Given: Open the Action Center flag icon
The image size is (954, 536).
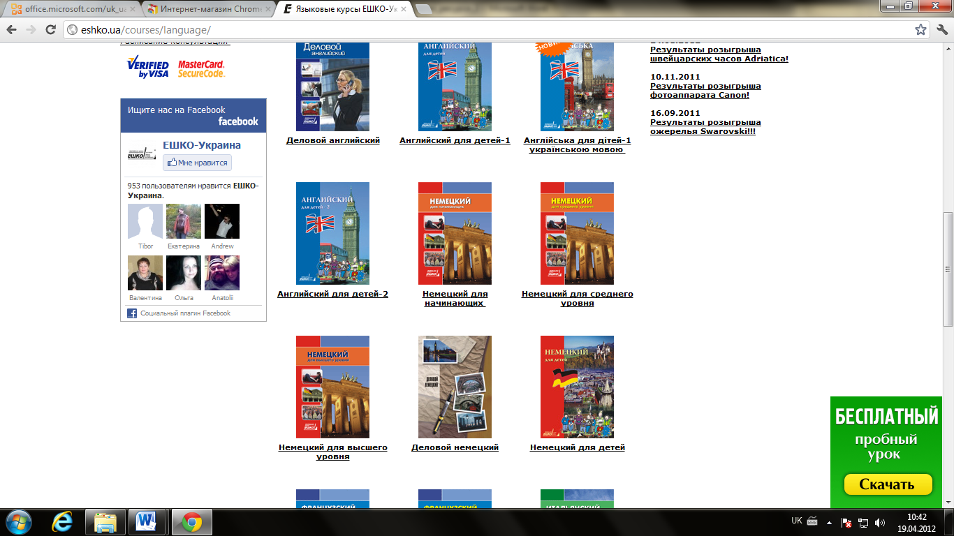Looking at the screenshot, I should tap(846, 522).
